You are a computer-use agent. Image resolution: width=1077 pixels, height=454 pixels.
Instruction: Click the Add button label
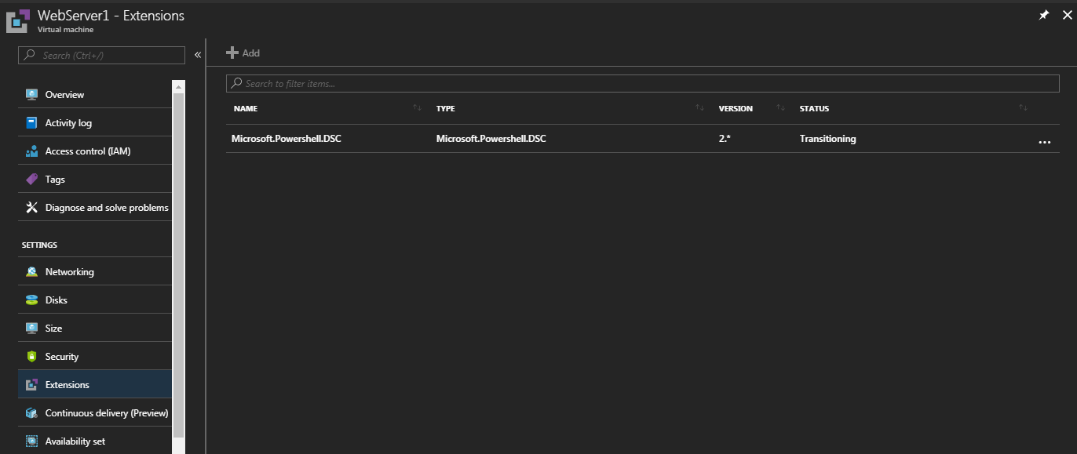(250, 53)
